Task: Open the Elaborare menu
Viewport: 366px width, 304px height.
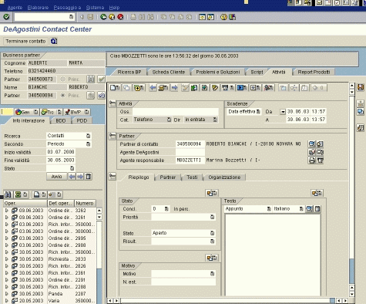Action: click(38, 8)
